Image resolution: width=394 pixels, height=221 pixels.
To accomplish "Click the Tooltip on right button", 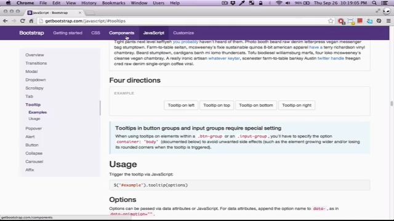I will coord(297,105).
